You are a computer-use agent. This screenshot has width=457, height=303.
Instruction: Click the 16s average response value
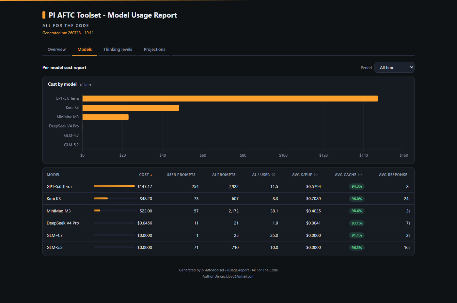tap(407, 248)
